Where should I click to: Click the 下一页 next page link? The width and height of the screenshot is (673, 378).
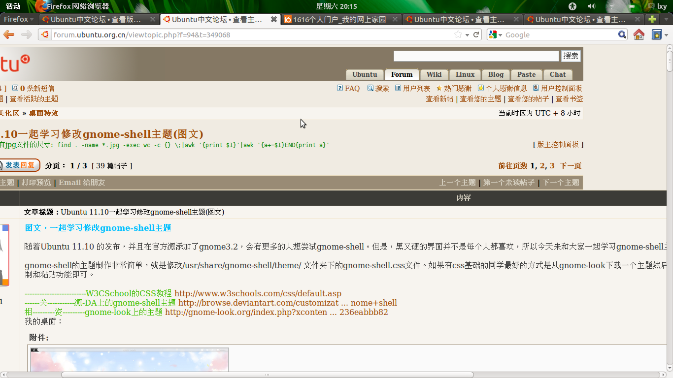pyautogui.click(x=571, y=166)
